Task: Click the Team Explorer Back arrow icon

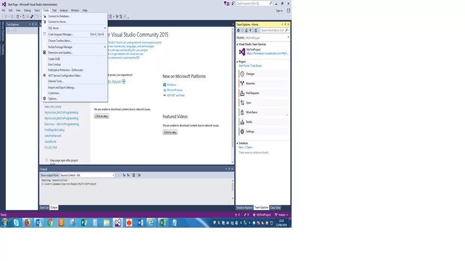Action: [x=238, y=30]
